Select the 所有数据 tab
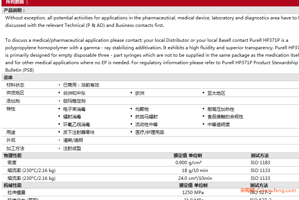Screen dimensions: 299x200 click(15, 2)
